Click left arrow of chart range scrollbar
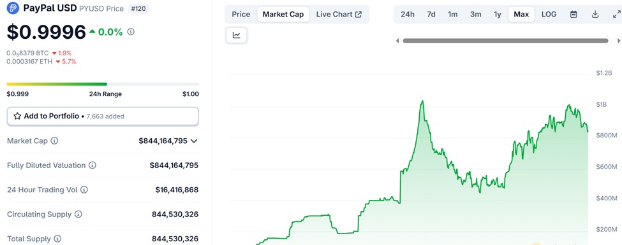The width and height of the screenshot is (622, 245). tap(397, 41)
